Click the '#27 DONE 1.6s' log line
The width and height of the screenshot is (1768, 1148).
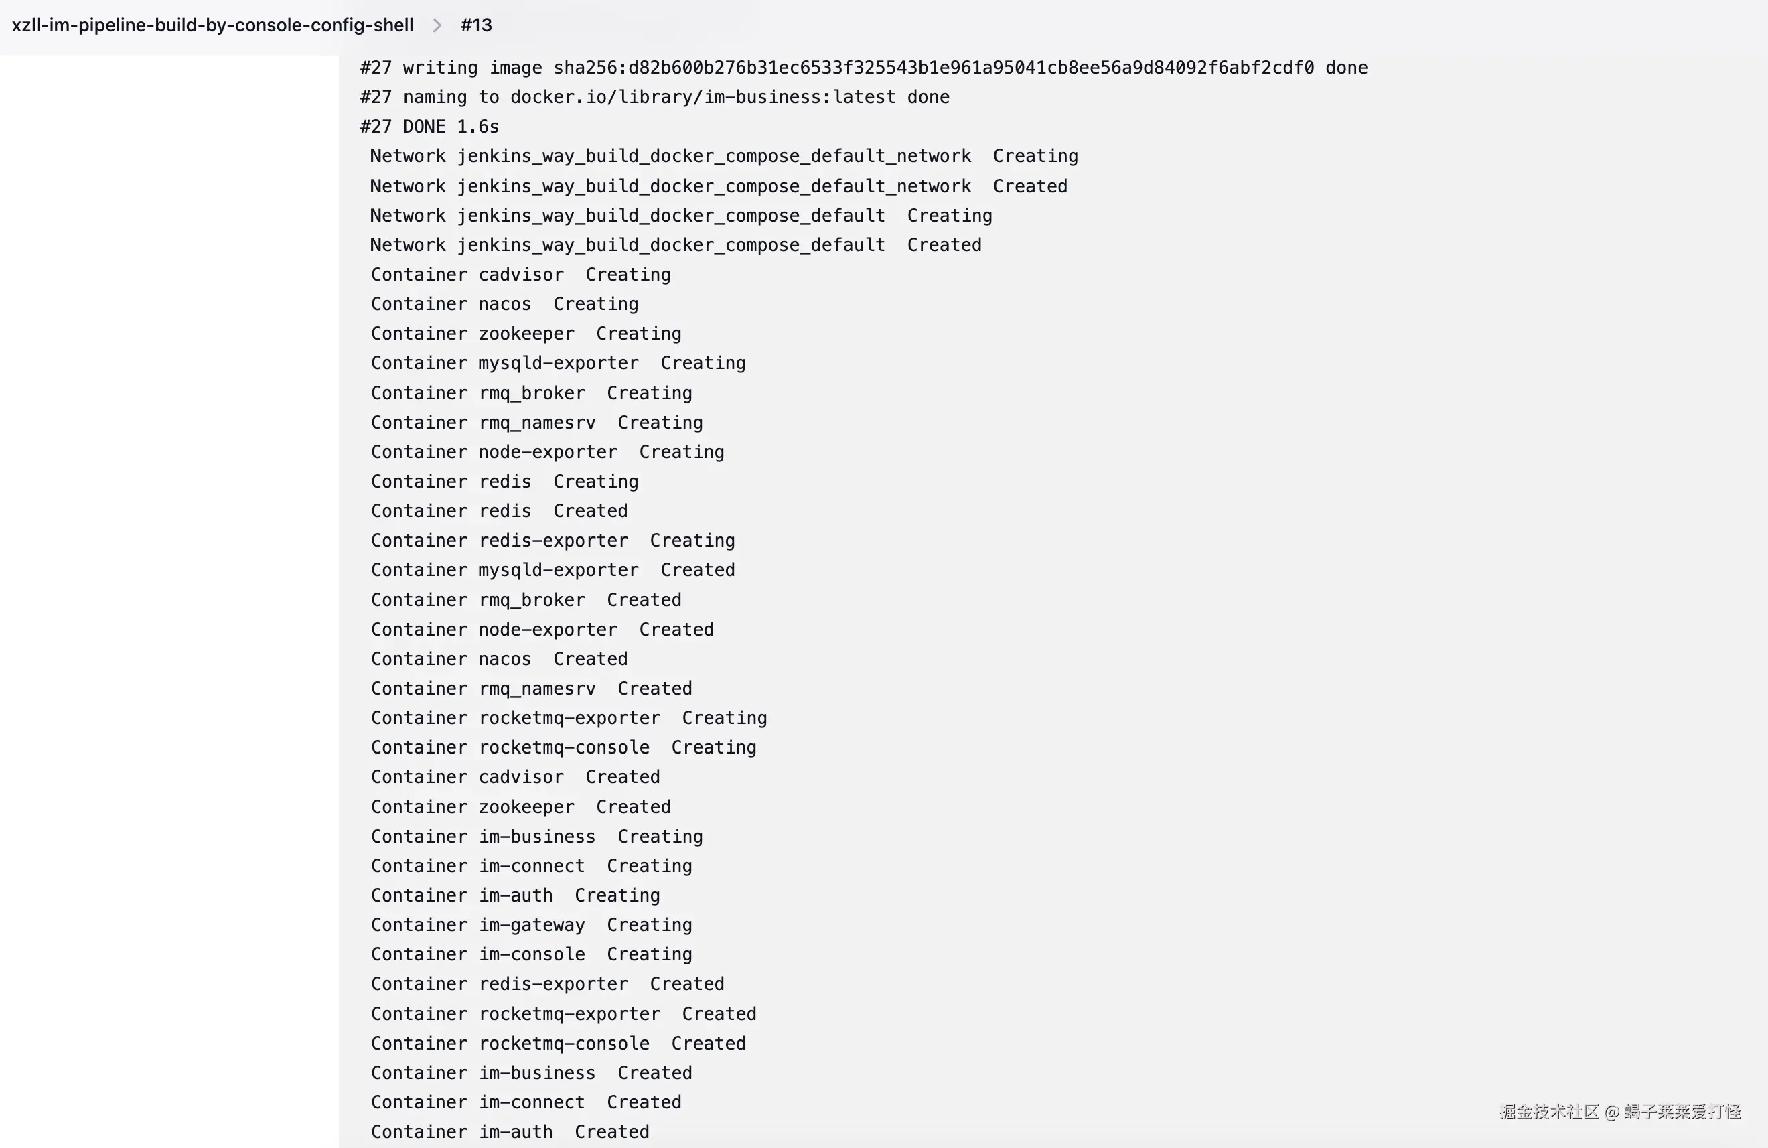click(x=429, y=127)
